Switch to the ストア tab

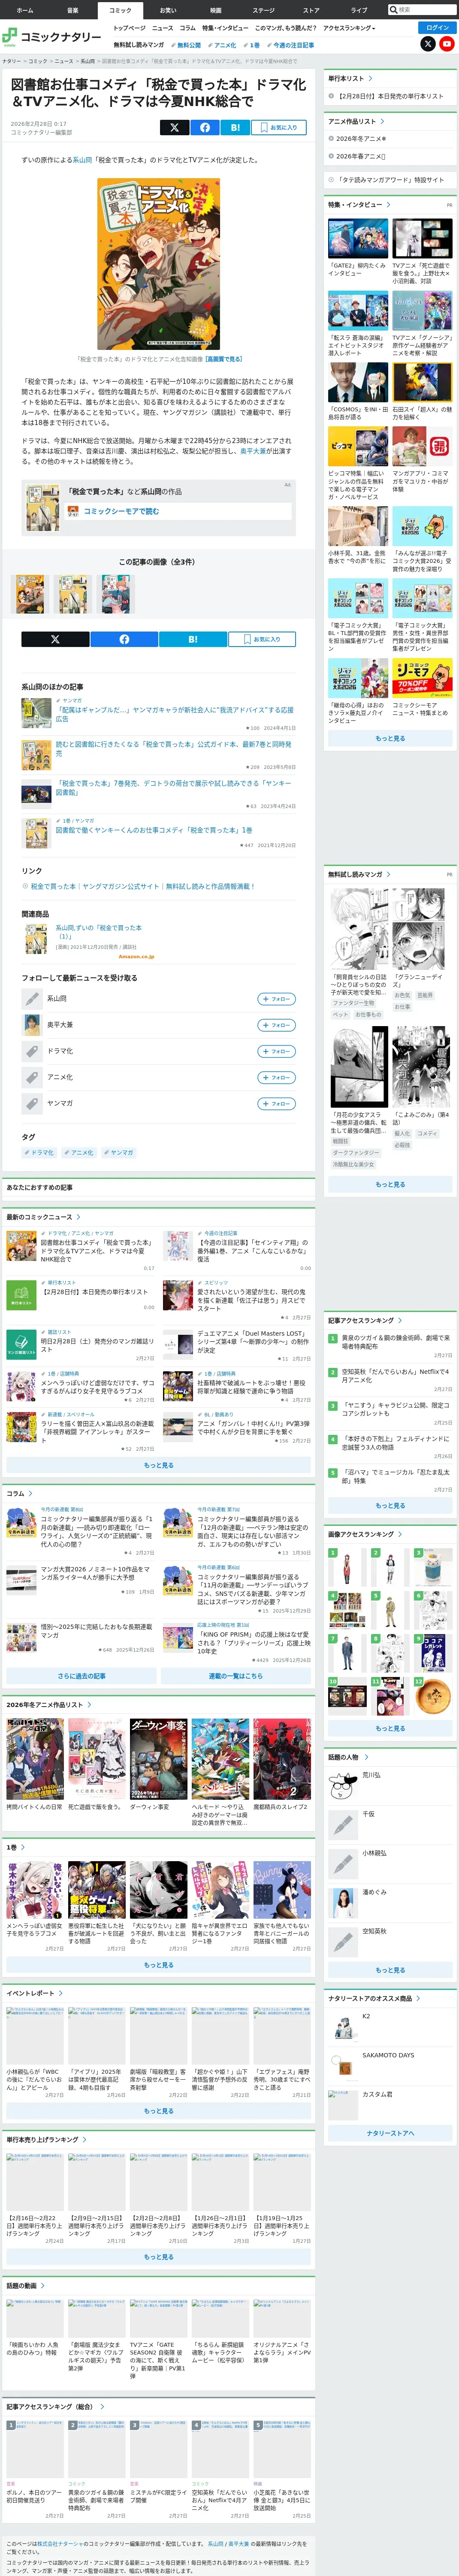(311, 10)
